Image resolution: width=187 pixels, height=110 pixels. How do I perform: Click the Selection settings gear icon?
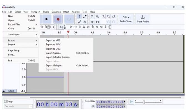pos(93,106)
